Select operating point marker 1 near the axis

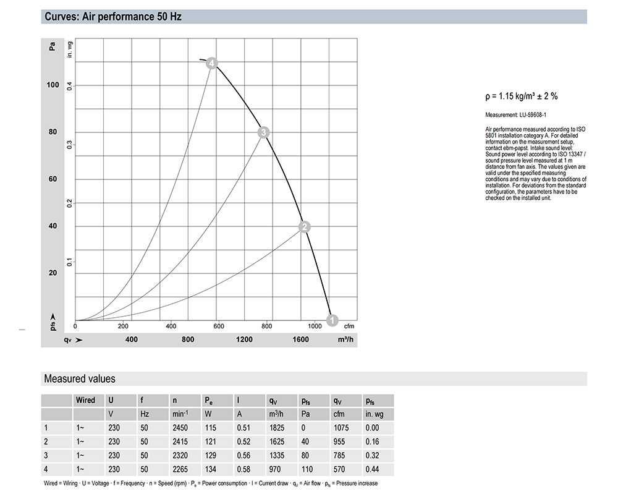tap(331, 320)
